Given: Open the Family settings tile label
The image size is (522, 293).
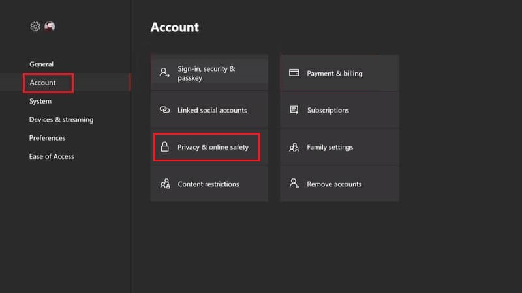Looking at the screenshot, I should click(330, 147).
